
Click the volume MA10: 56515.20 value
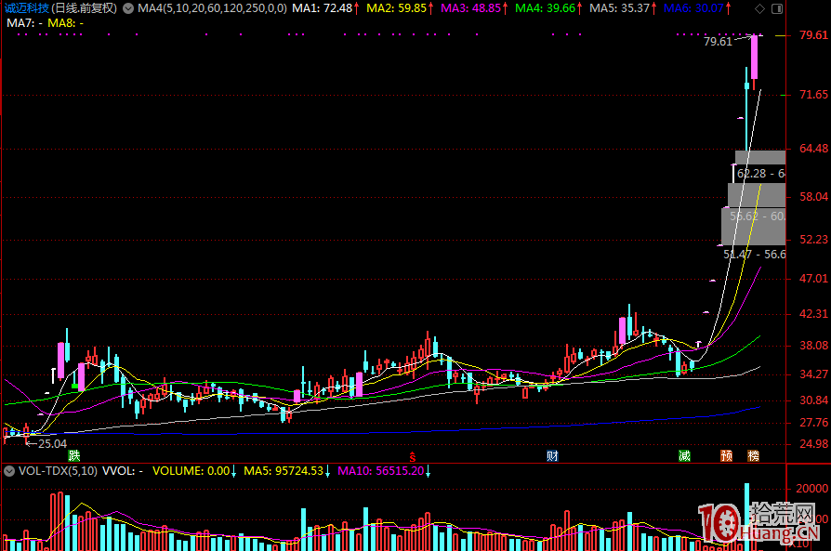(x=380, y=470)
